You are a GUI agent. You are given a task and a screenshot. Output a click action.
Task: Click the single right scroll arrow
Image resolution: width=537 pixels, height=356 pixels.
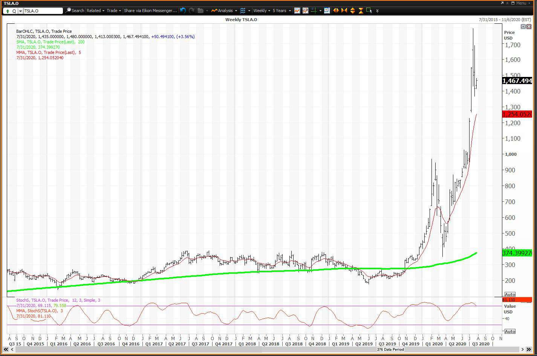523,350
